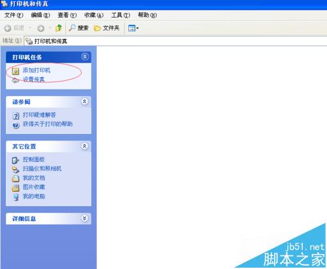Open the Forward history dropdown arrow
This screenshot has width=327, height=269.
coord(50,28)
